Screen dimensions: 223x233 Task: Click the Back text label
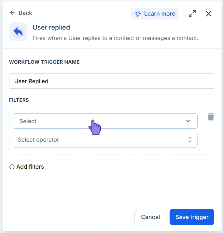pyautogui.click(x=25, y=13)
